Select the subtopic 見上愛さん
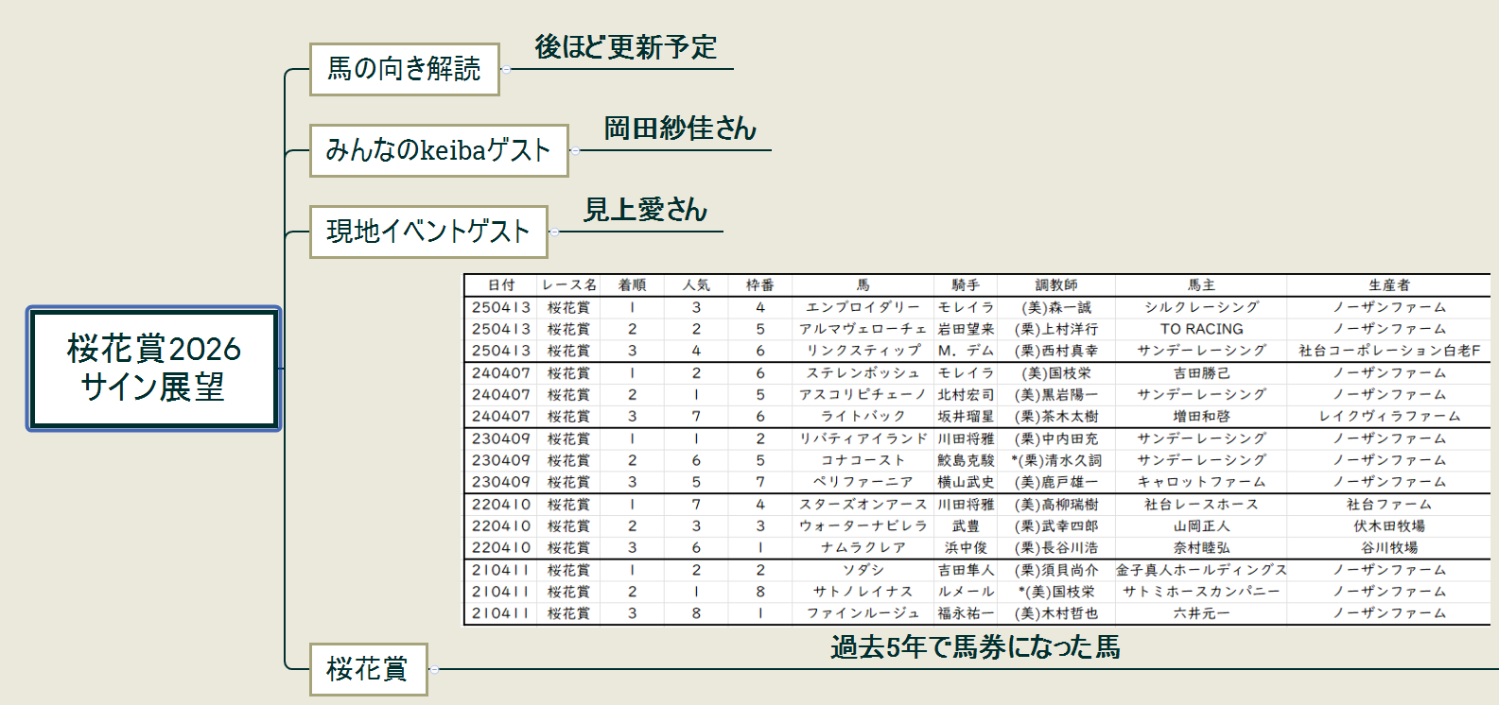 click(x=645, y=210)
